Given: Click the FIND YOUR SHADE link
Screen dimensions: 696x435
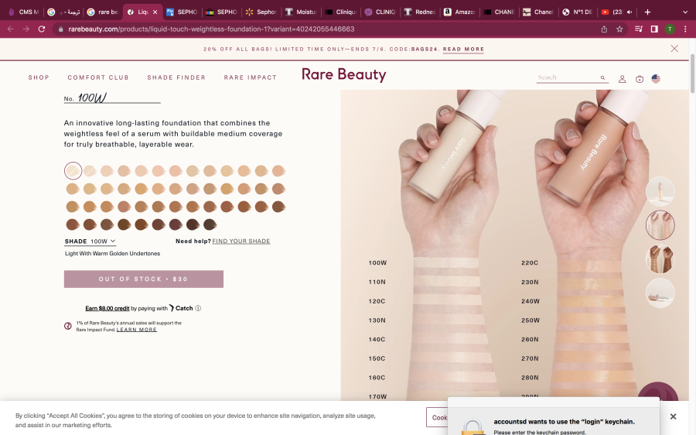Looking at the screenshot, I should 241,241.
